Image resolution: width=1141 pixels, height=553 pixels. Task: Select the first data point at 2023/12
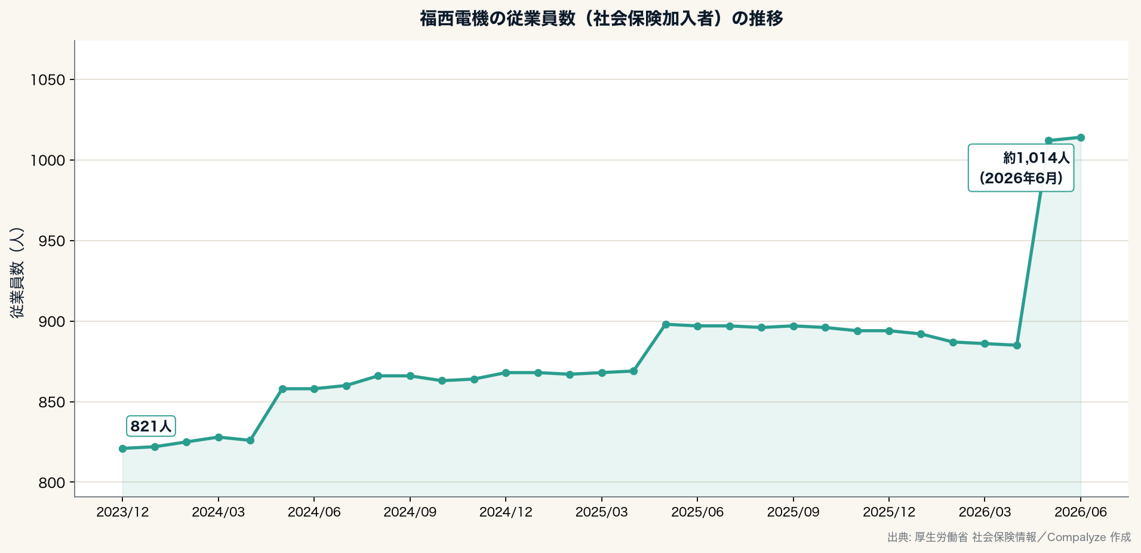point(122,448)
